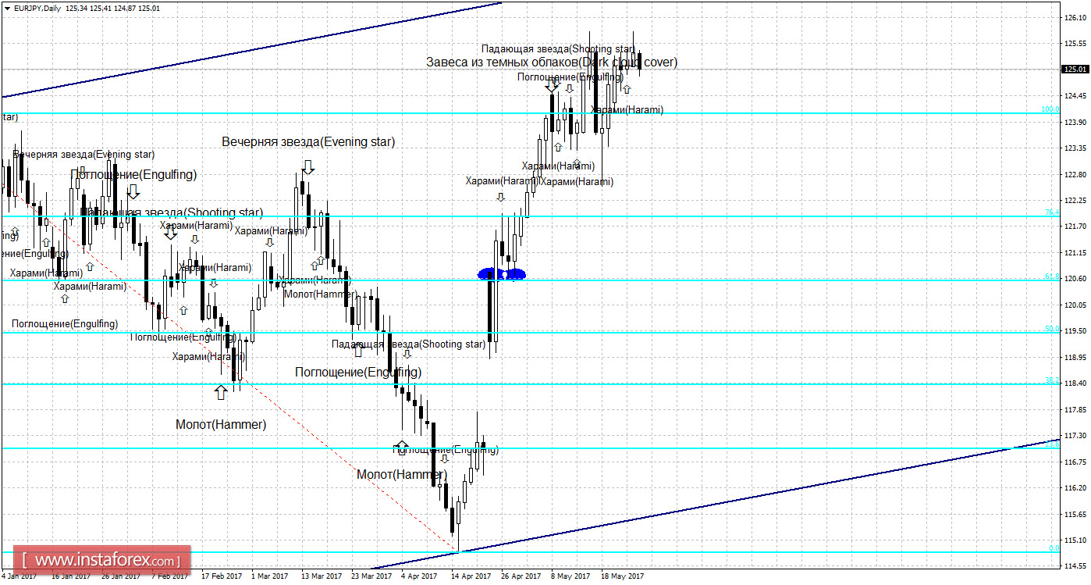Click the small down arrow under late-April Харами(Harami) label

point(501,197)
